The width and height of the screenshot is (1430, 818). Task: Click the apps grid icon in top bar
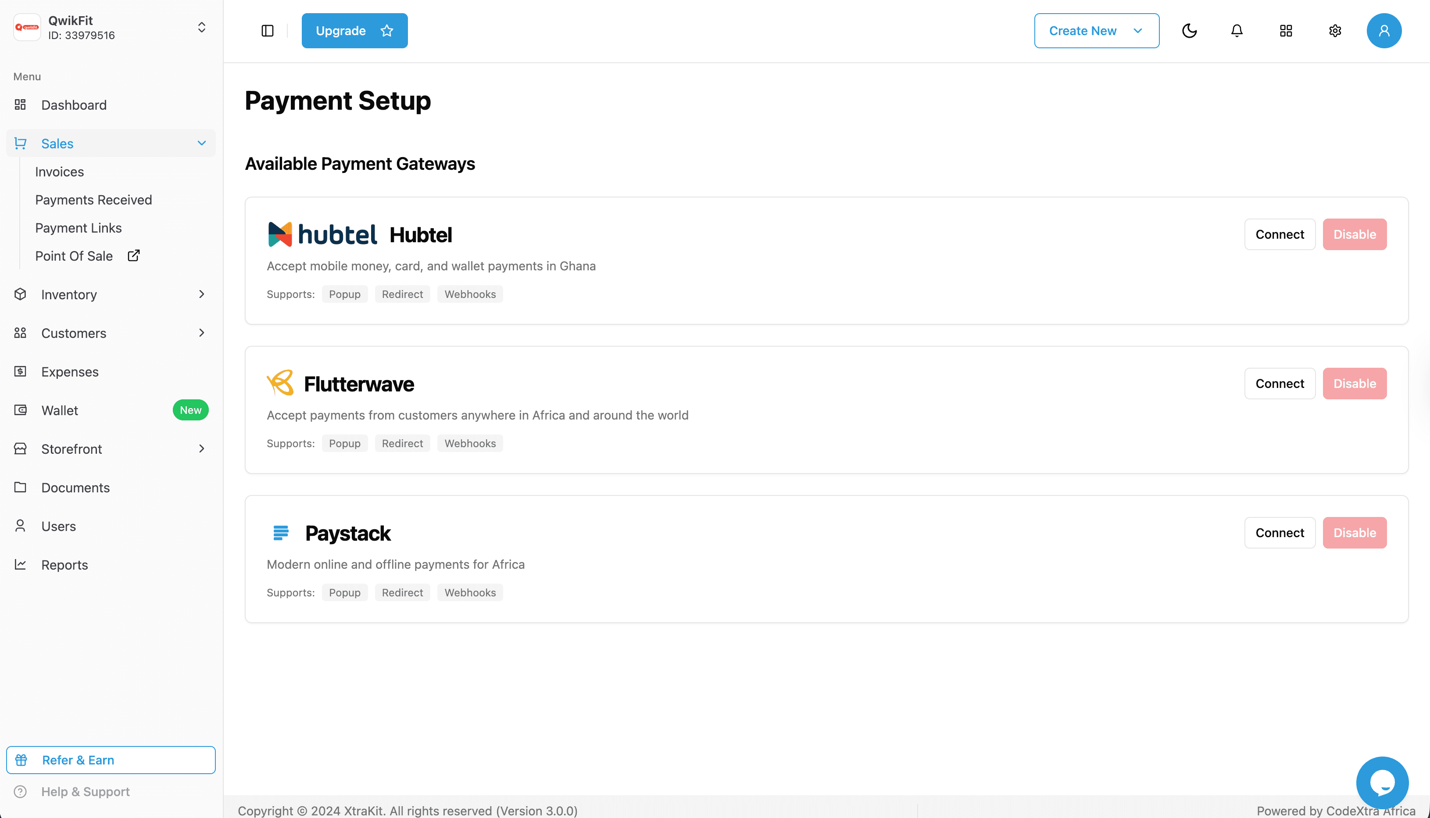click(x=1286, y=30)
